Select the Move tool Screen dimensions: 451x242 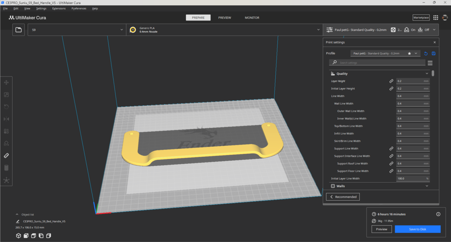tap(6, 83)
